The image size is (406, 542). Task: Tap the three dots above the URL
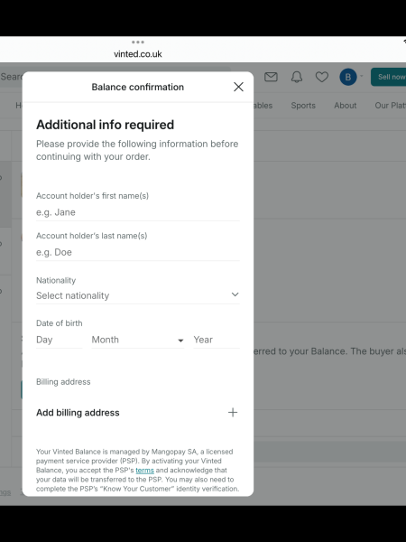138,42
